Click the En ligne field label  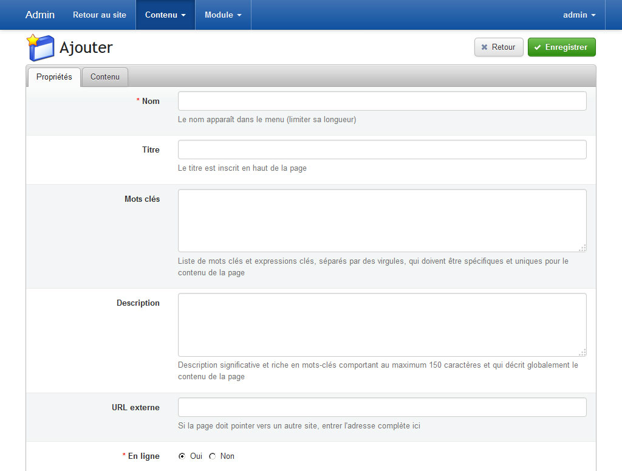143,456
